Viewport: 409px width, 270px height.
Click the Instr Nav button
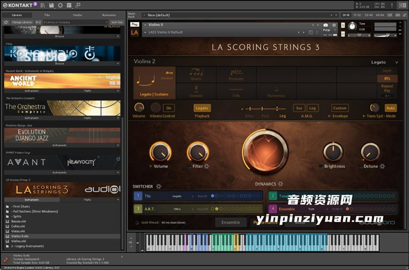click(117, 23)
